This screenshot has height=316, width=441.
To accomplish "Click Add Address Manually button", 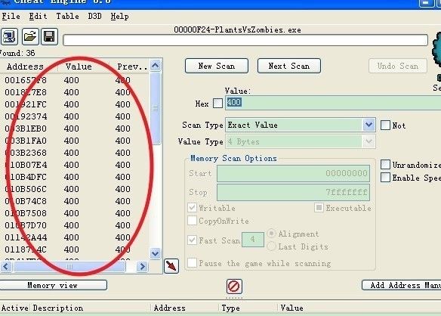I will pyautogui.click(x=401, y=285).
